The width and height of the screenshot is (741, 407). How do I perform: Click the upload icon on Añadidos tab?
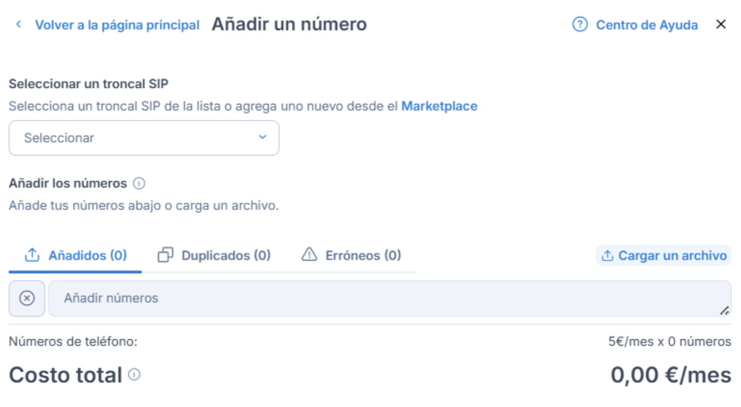tap(32, 256)
